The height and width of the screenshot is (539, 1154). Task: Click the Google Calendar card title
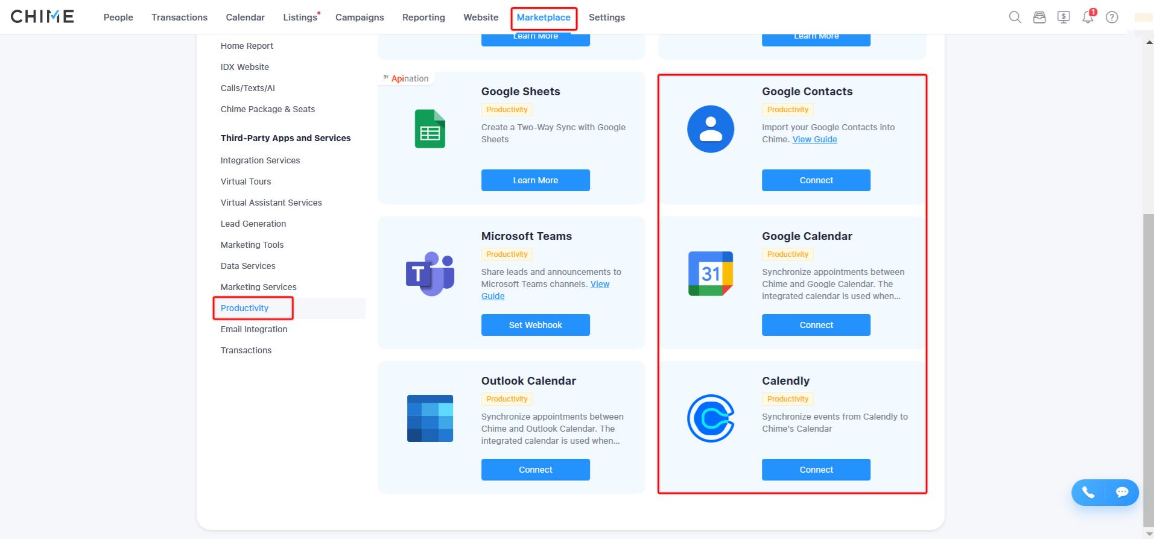(x=807, y=236)
